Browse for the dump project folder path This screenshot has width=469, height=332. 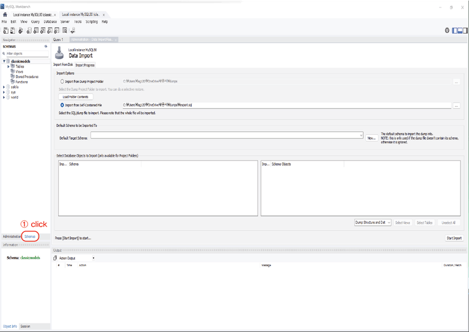(x=456, y=82)
